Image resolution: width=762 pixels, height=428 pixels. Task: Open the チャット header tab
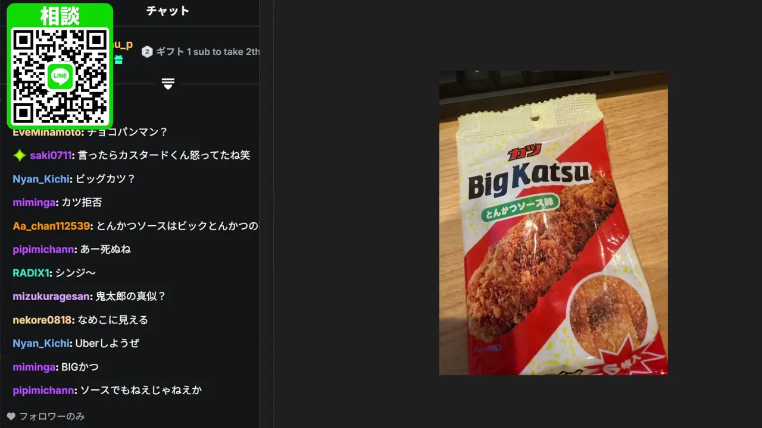coord(167,11)
